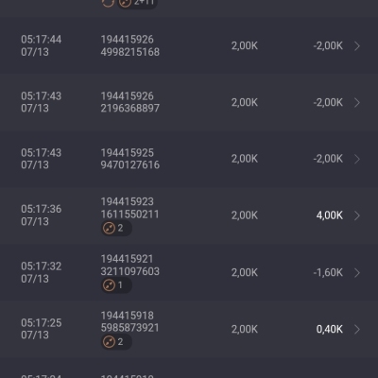
Task: Tap the free-spin badge under 1611550211
Action: coord(116,228)
